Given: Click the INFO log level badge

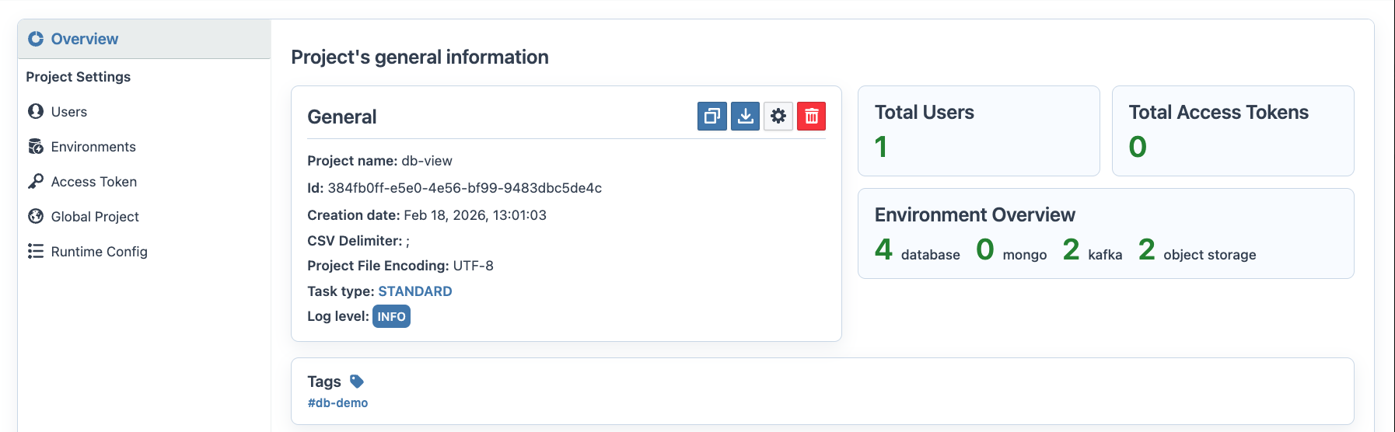Looking at the screenshot, I should 391,316.
